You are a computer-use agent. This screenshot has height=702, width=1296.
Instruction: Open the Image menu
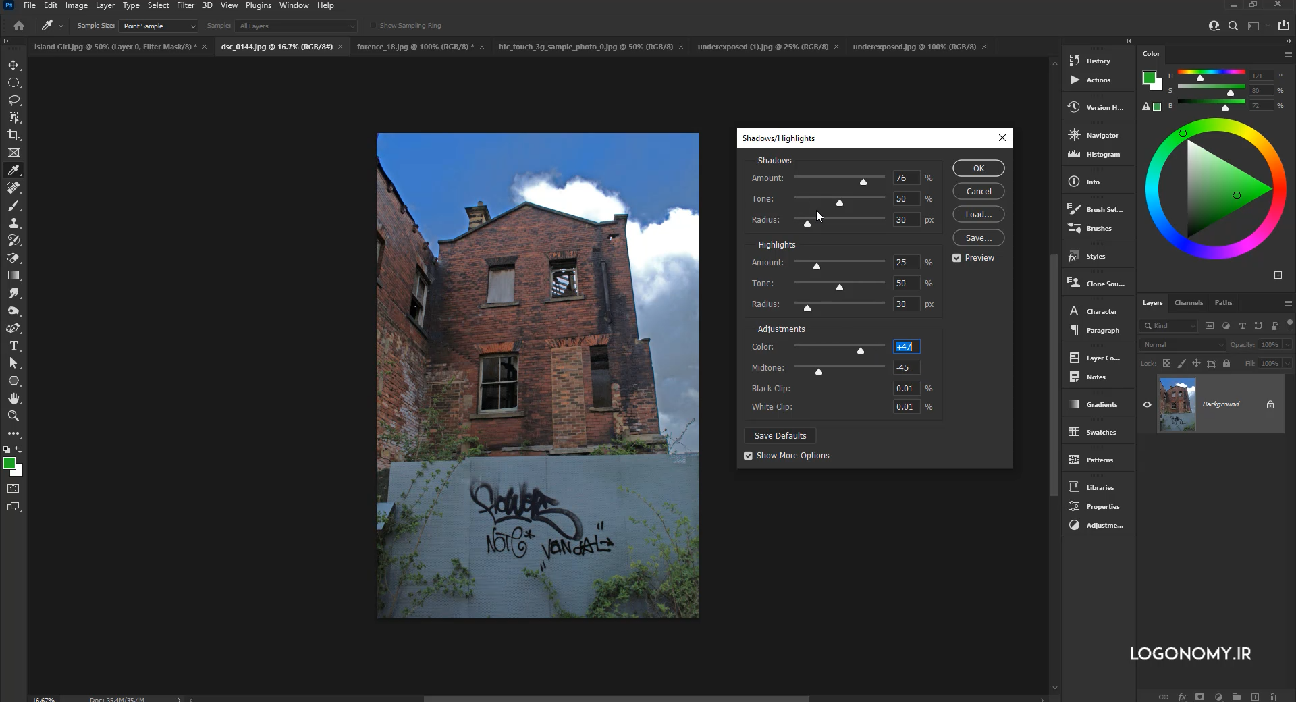pos(76,5)
